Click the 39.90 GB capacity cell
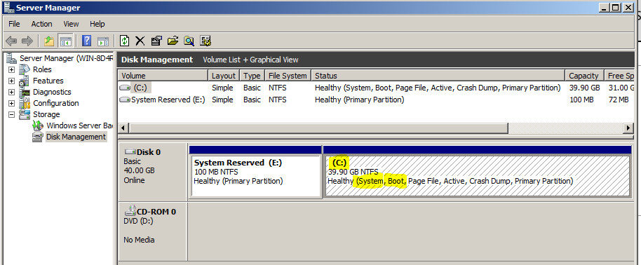Image resolution: width=641 pixels, height=265 pixels. pyautogui.click(x=584, y=88)
